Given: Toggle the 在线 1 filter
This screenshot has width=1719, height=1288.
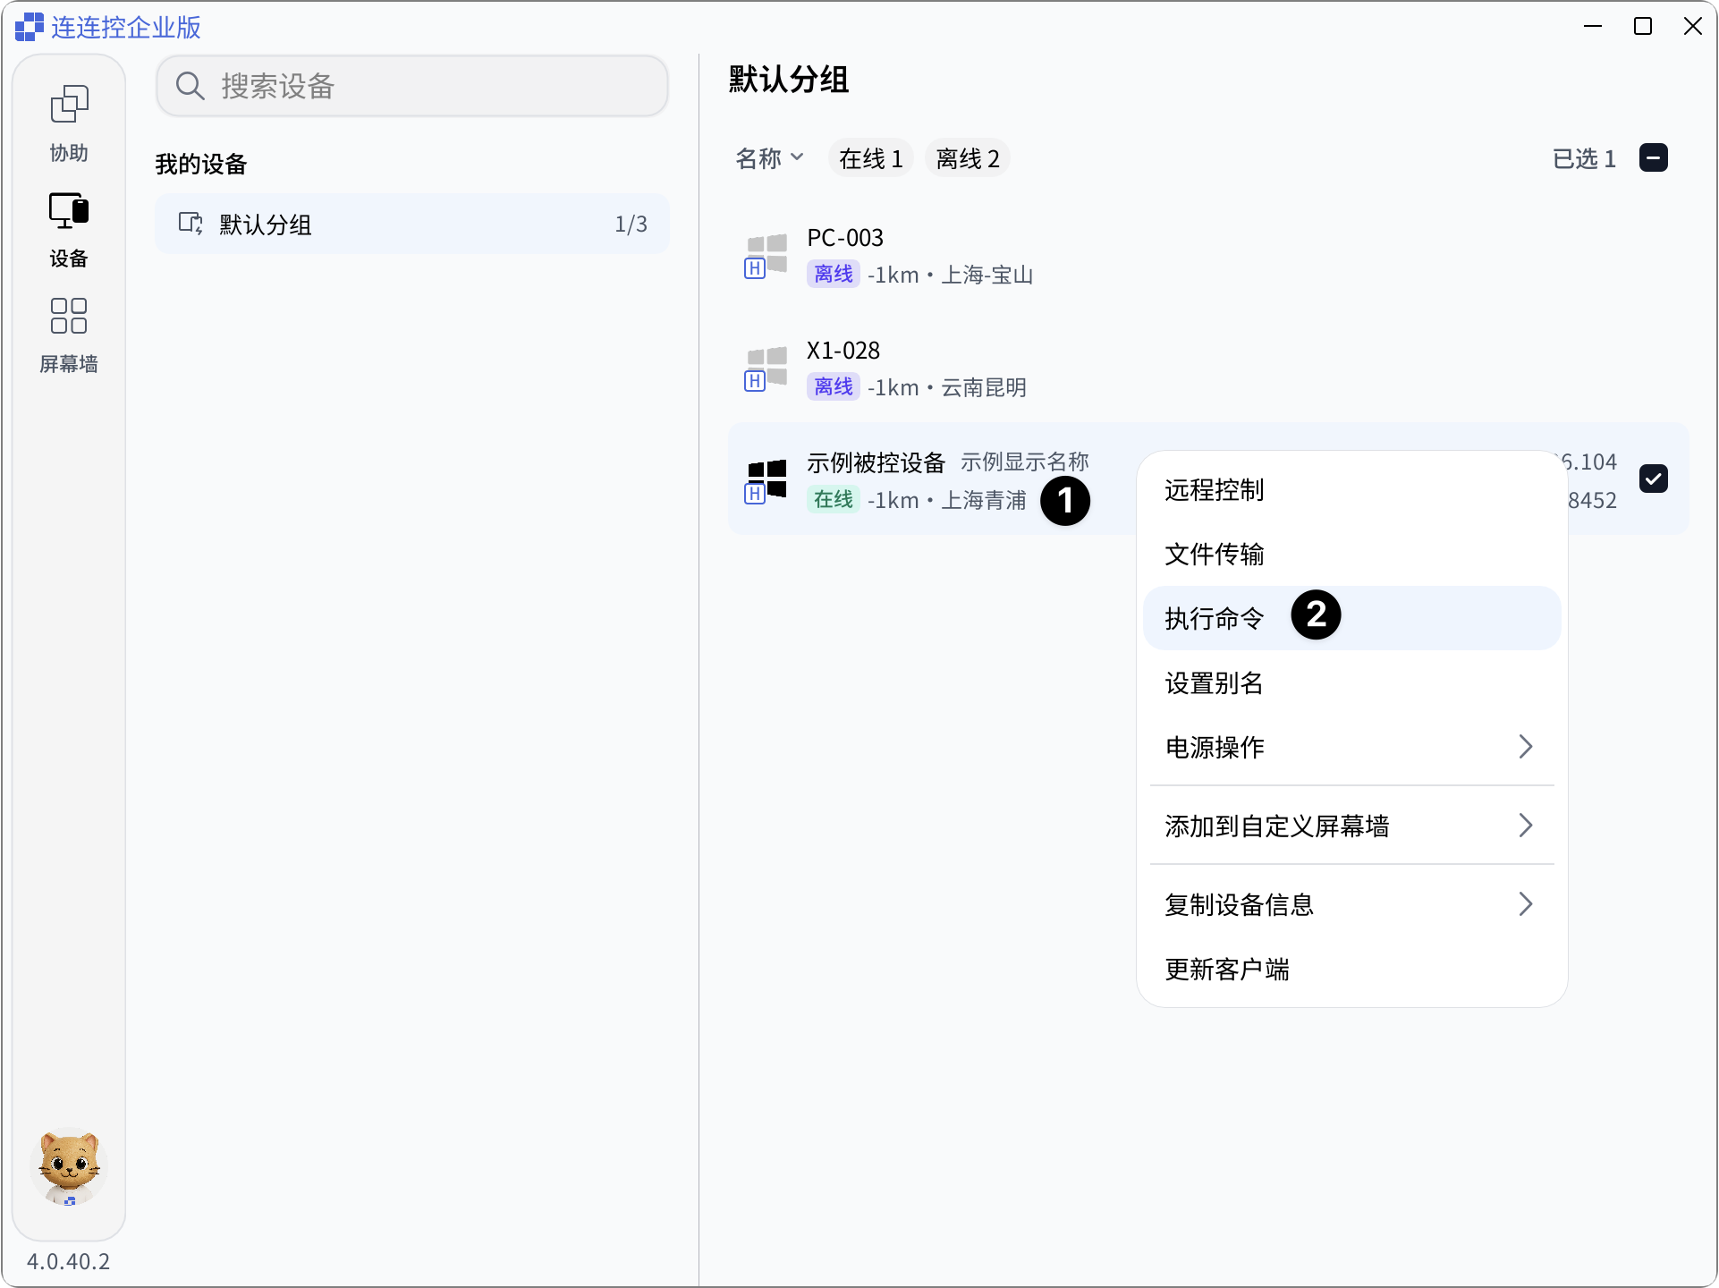Looking at the screenshot, I should pos(870,158).
